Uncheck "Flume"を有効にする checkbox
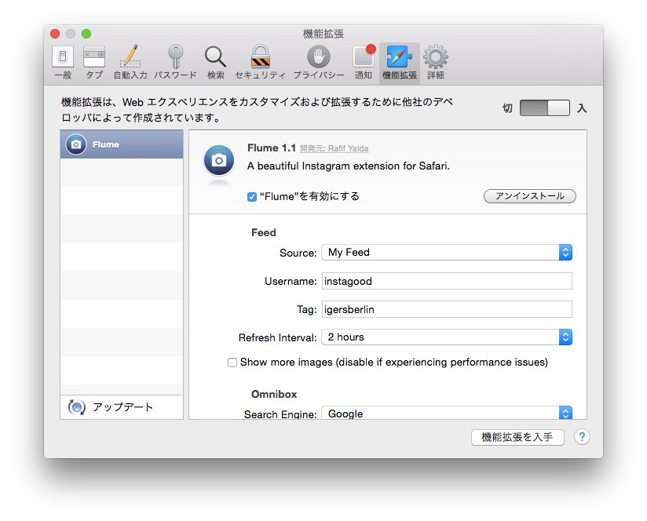Image resolution: width=647 pixels, height=521 pixels. coord(252,197)
